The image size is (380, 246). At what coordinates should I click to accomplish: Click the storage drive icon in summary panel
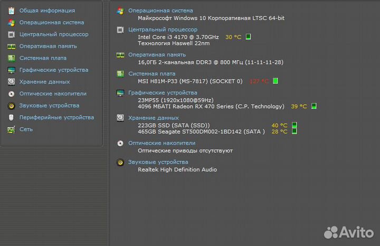[x=120, y=118]
